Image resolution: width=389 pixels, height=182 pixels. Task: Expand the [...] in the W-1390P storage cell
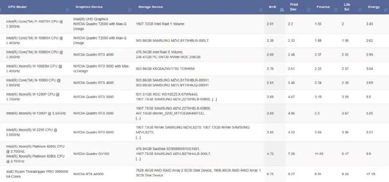coord(138,118)
